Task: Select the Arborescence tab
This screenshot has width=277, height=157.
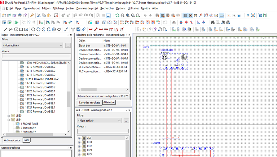Action: click(12, 140)
